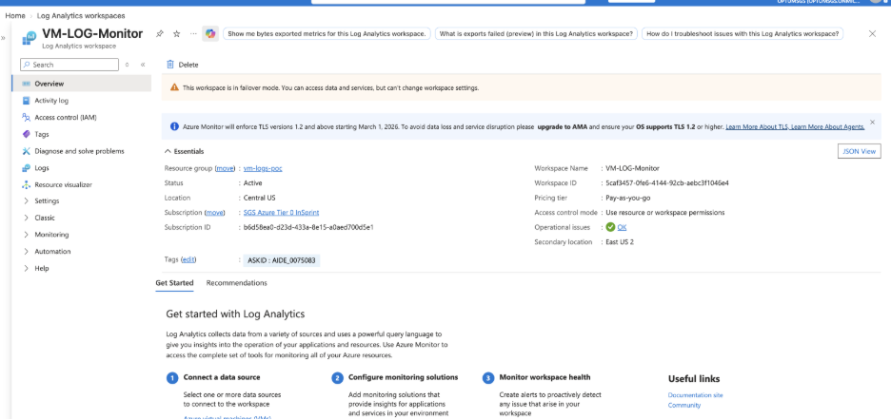This screenshot has width=891, height=419.
Task: Pin VM-LOG-Monitor to dashboard
Action: pos(160,34)
